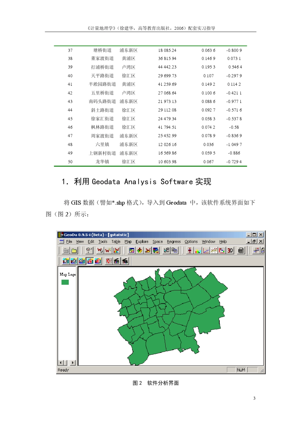Image resolution: width=301 pixels, height=426 pixels.
Task: Click the multicolor blocks map icon
Action: tap(156, 251)
